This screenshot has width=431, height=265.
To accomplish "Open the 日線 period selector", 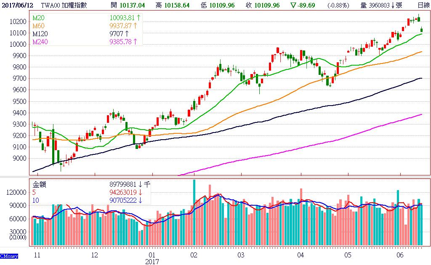I will (423, 5).
